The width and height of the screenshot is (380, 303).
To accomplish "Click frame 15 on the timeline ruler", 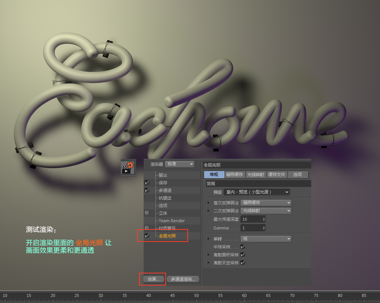I will pyautogui.click(x=29, y=295).
